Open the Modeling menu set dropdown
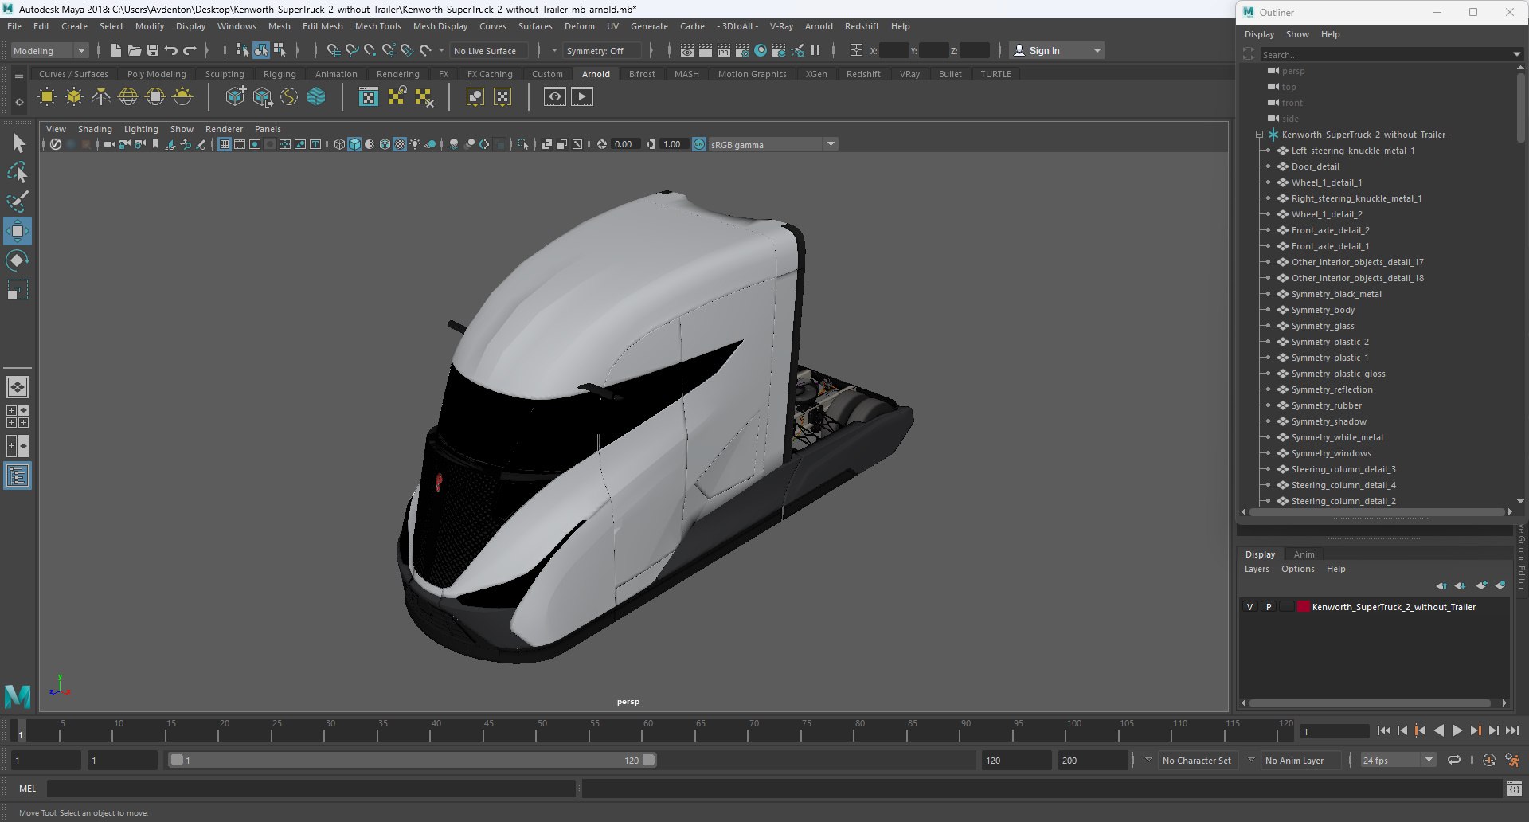The width and height of the screenshot is (1529, 822). coord(49,50)
